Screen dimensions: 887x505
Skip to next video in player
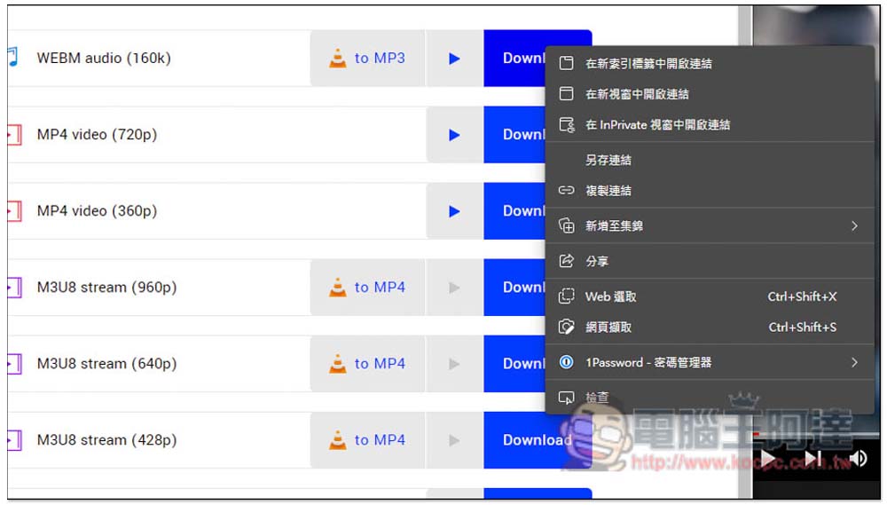(813, 458)
